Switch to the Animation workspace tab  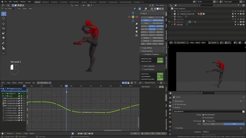[93, 2]
